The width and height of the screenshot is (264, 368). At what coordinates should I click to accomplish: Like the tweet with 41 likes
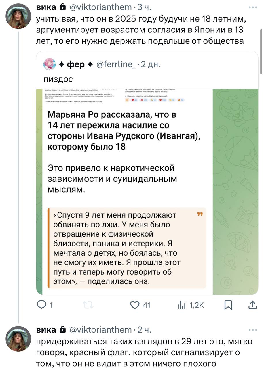click(x=135, y=305)
